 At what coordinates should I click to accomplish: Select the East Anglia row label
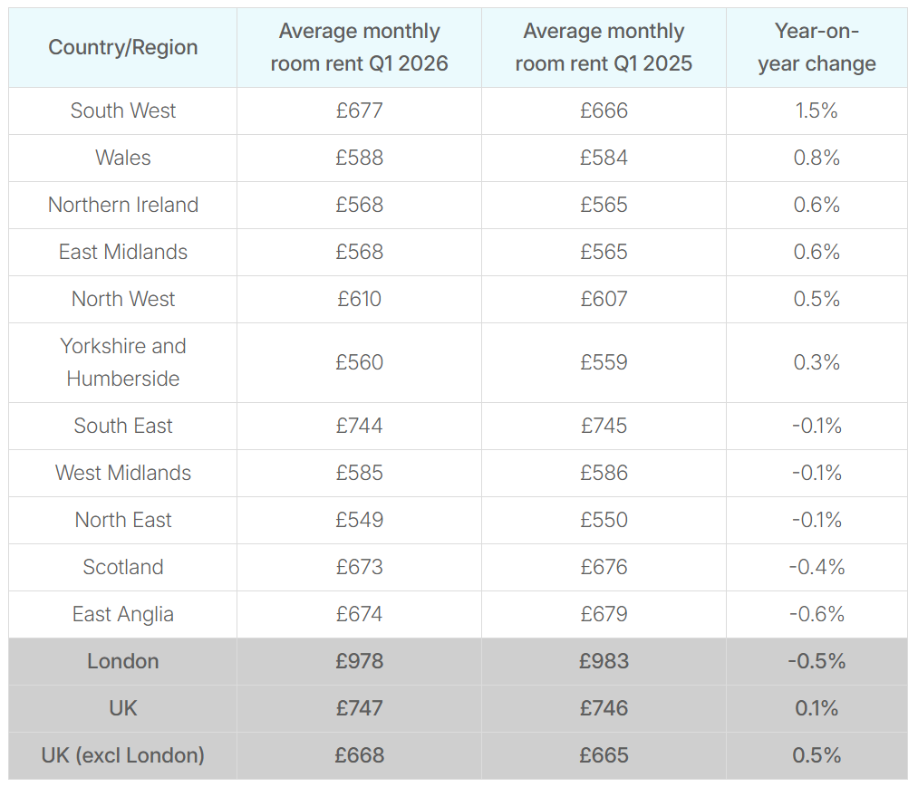pos(123,614)
